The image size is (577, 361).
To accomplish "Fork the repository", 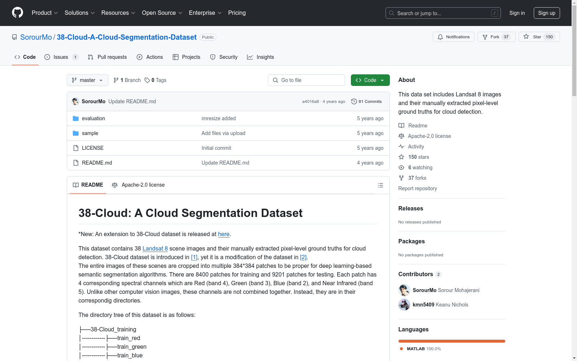I will point(497,37).
